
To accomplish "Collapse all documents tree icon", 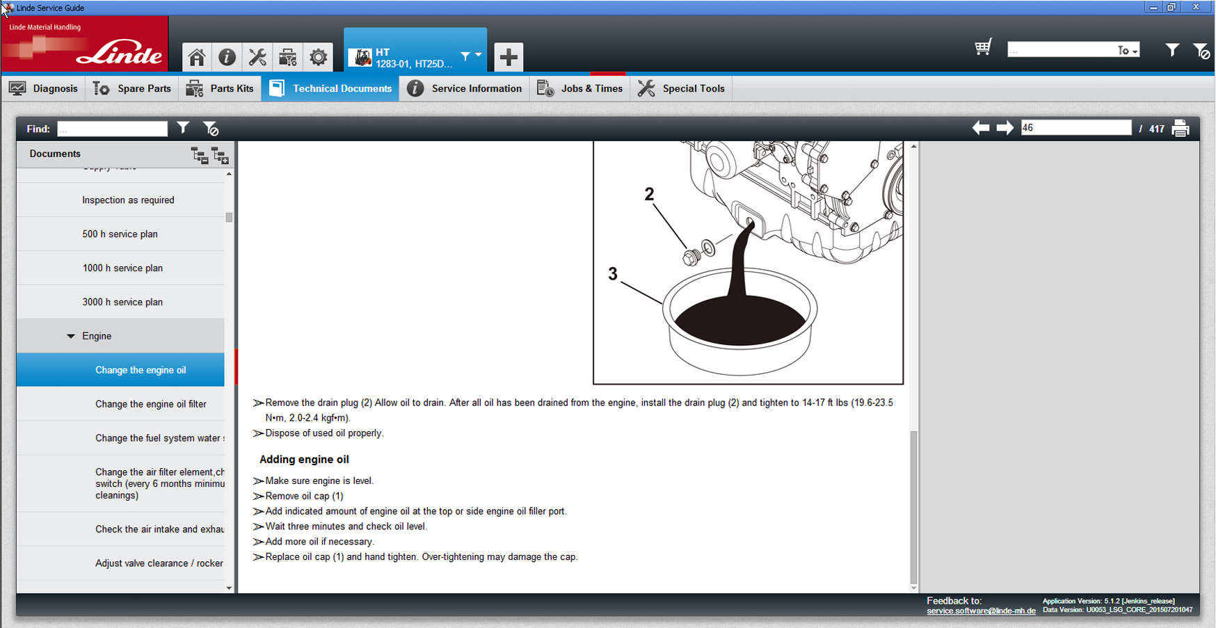I will click(x=200, y=155).
